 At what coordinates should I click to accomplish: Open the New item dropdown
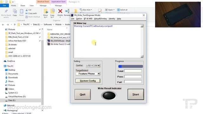click(x=86, y=10)
